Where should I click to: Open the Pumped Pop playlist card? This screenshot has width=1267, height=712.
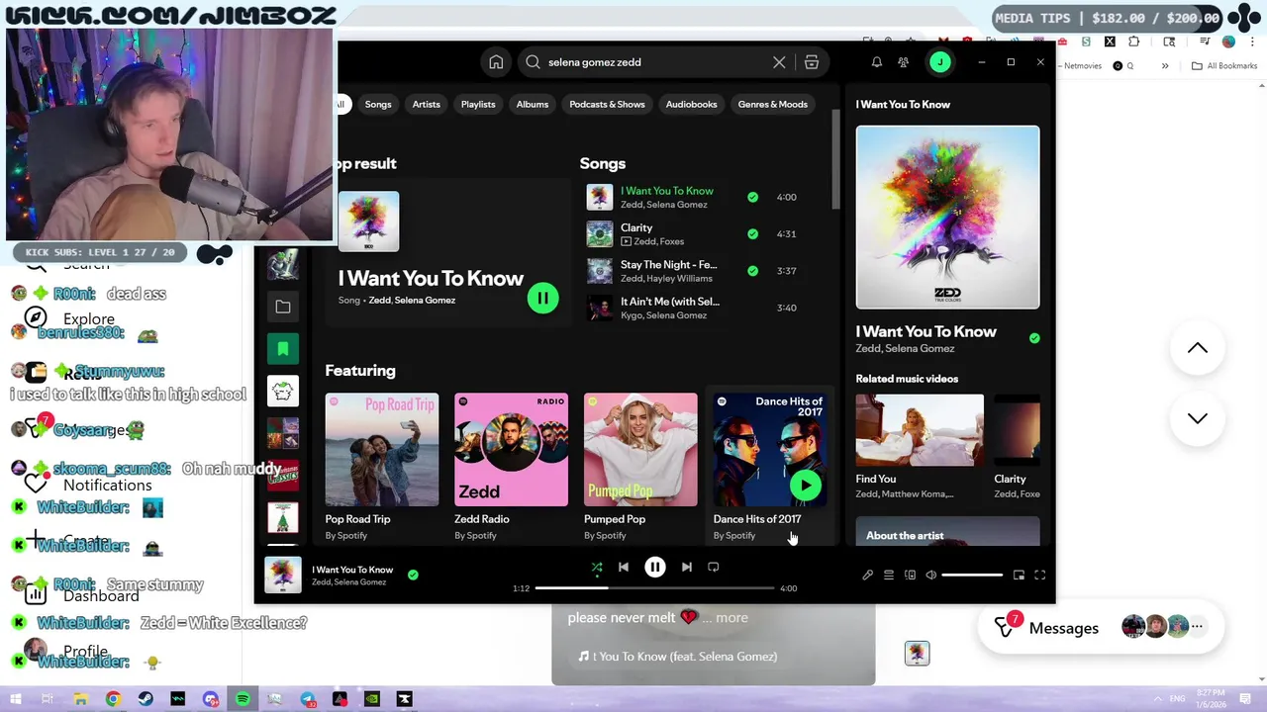[640, 467]
